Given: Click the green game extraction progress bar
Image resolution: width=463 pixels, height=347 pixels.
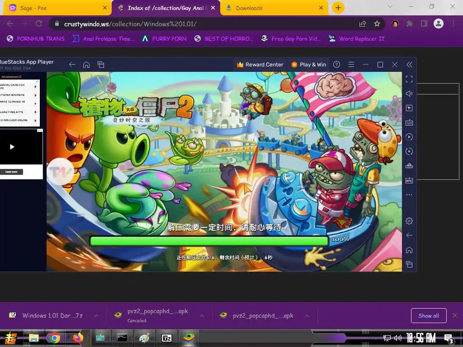Looking at the screenshot, I should click(209, 241).
